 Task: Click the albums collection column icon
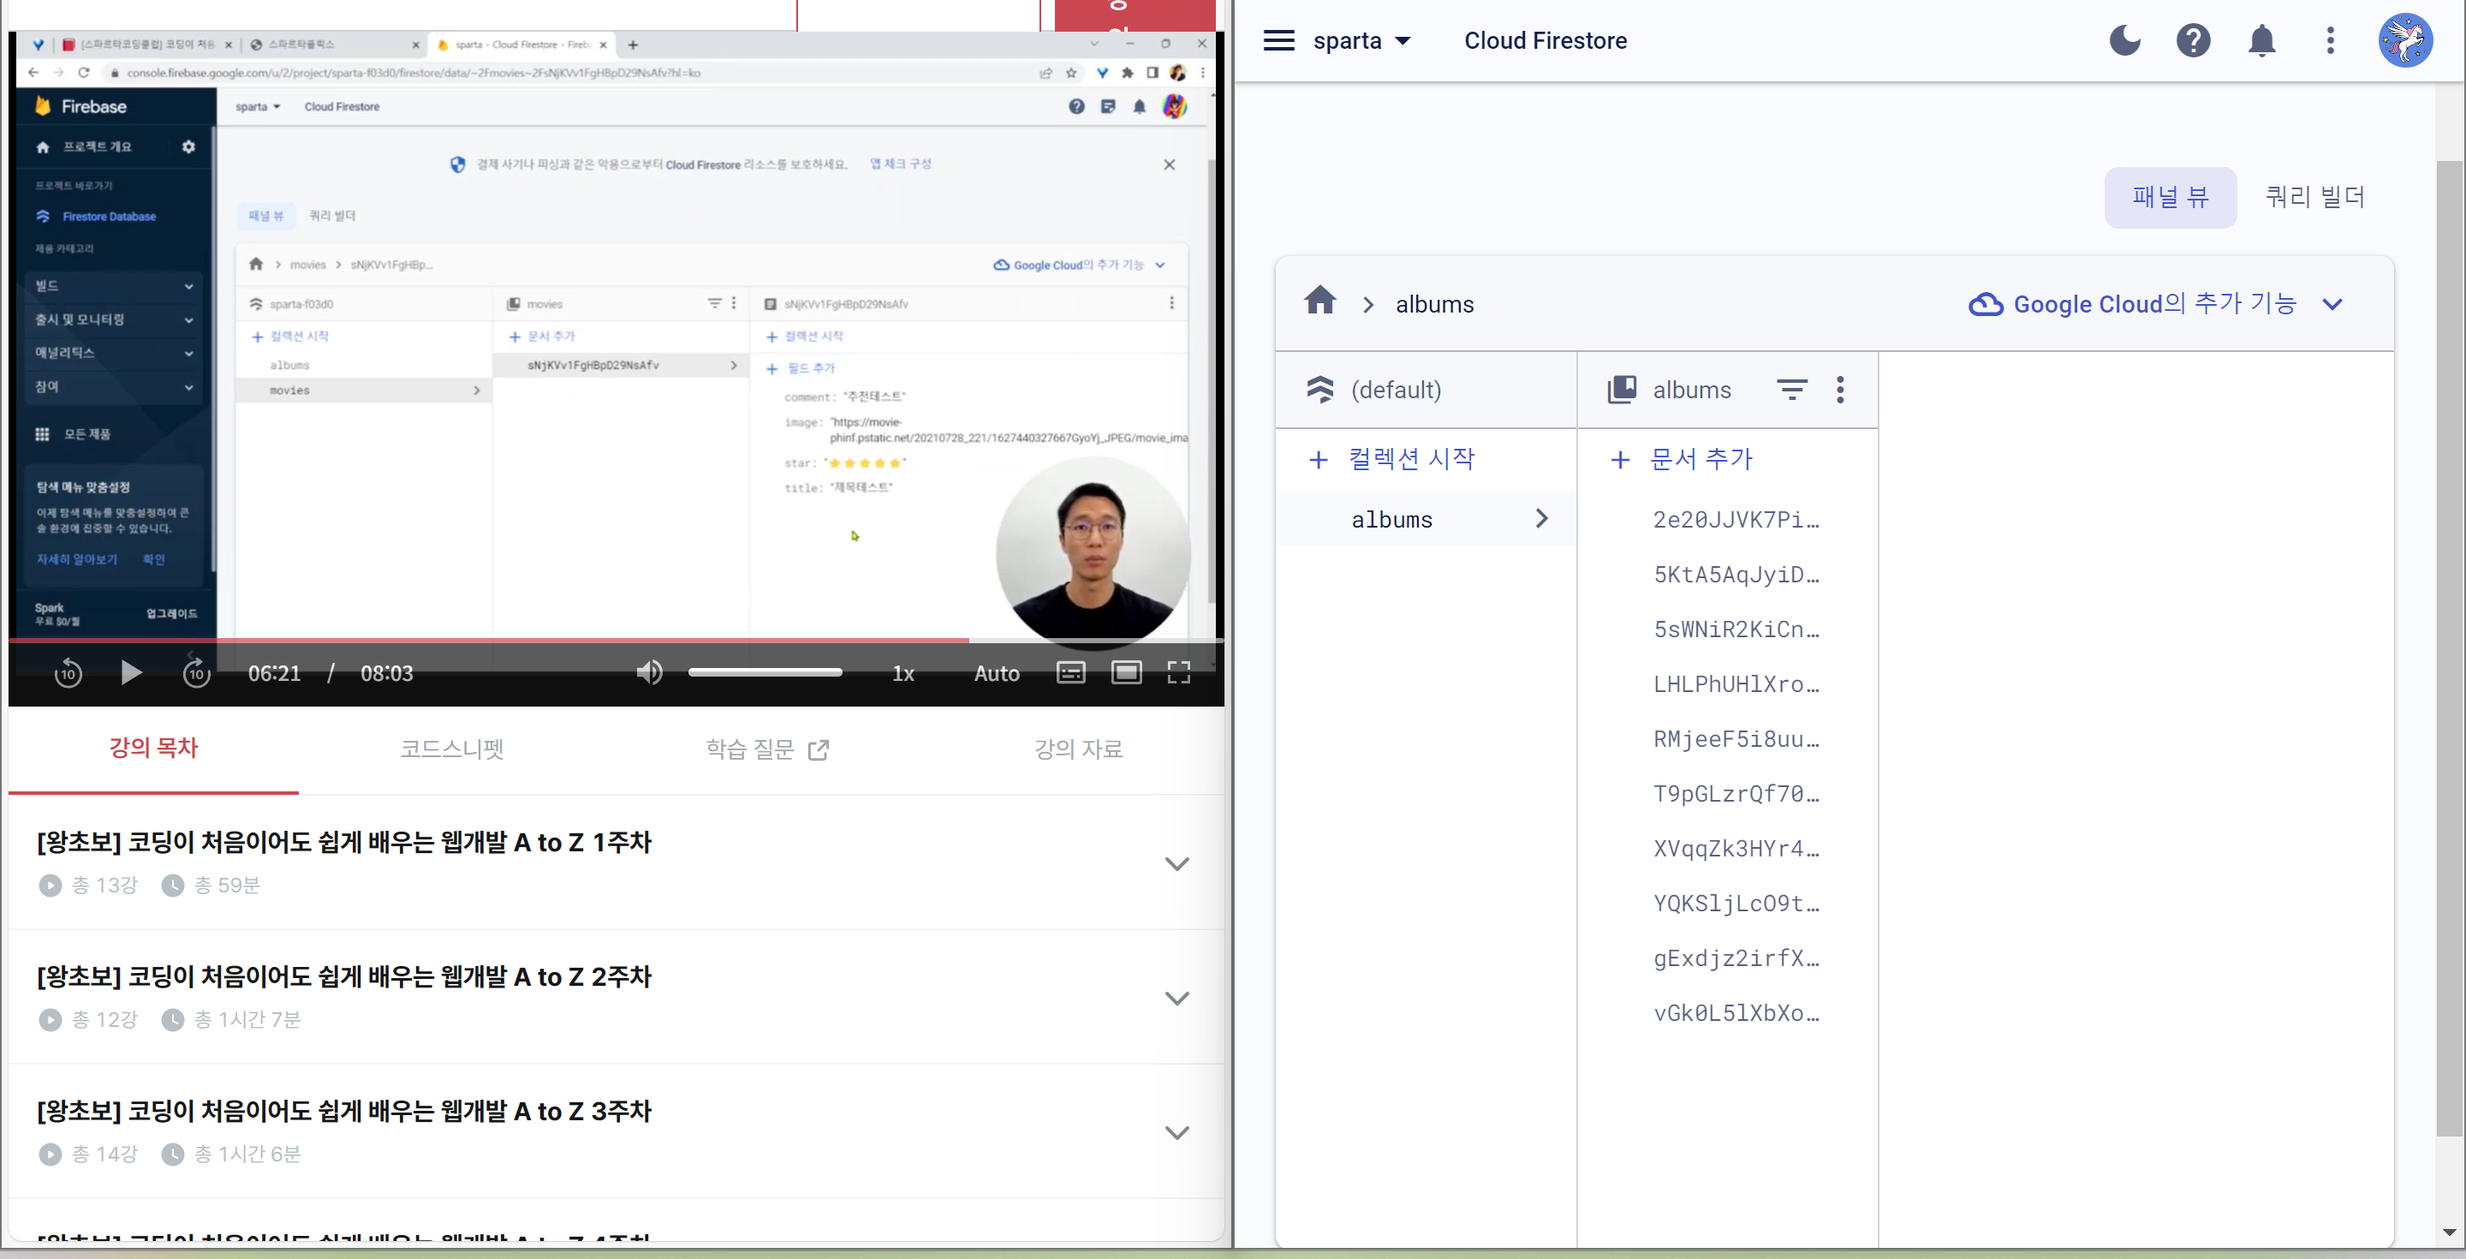[1621, 390]
